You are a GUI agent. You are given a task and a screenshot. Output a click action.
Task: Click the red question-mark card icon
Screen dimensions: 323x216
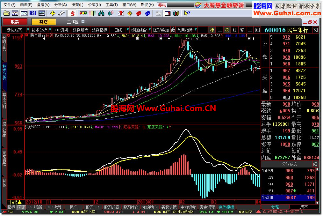click(121, 13)
